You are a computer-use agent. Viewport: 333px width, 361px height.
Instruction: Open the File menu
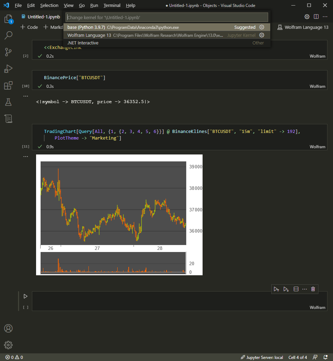point(18,5)
